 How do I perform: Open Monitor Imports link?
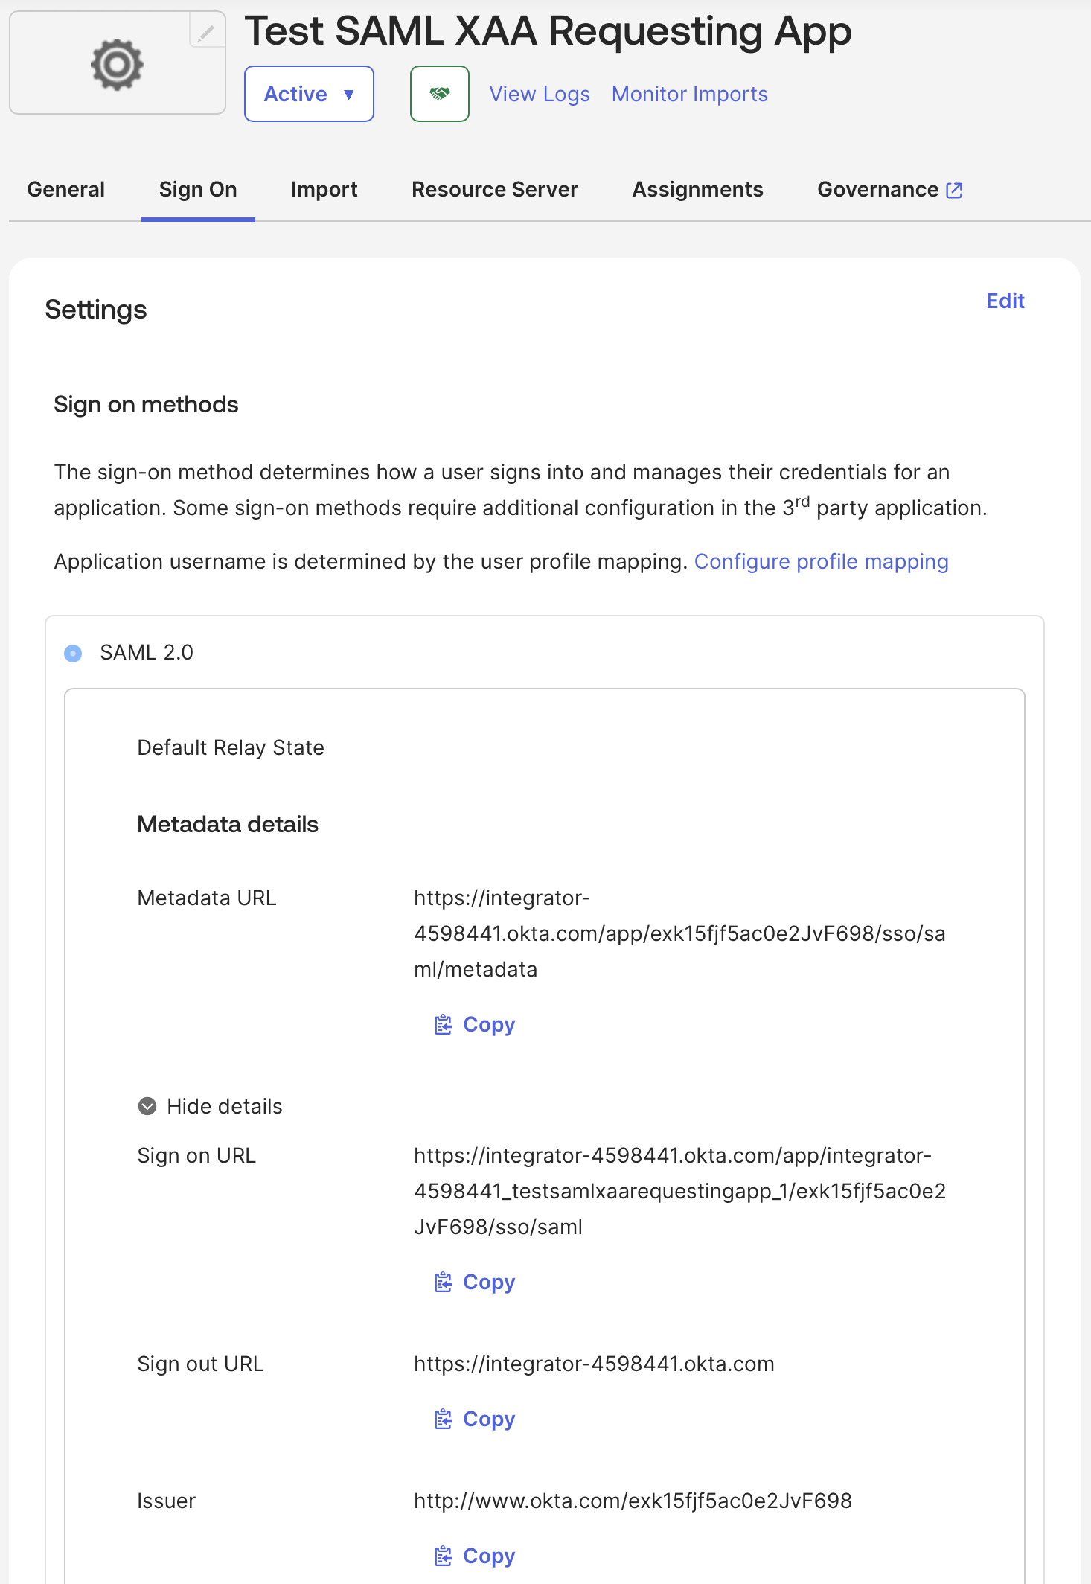coord(690,94)
